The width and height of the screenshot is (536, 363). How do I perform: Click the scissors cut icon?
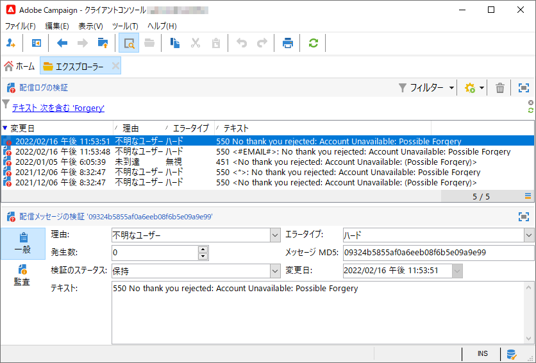196,43
